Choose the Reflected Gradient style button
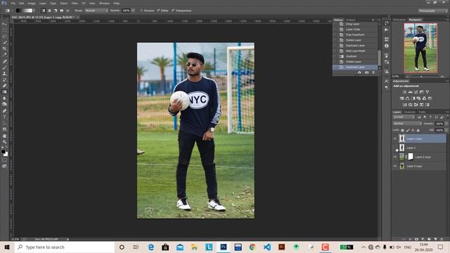The image size is (450, 253). (61, 11)
